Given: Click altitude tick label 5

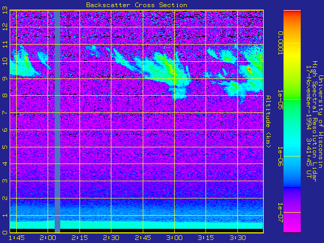Looking at the screenshot, I should pos(5,147).
